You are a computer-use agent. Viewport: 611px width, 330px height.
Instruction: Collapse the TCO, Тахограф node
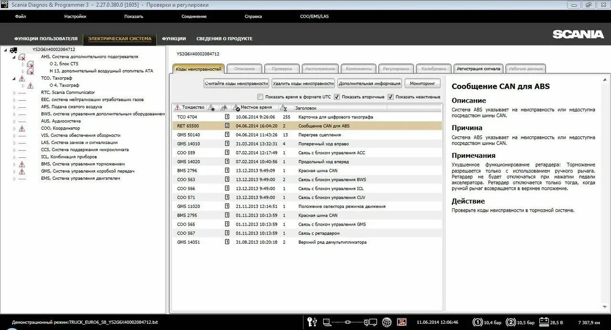[x=14, y=78]
